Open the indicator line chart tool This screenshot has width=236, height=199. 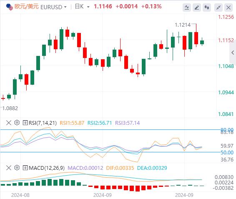187,8
